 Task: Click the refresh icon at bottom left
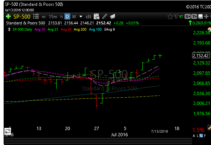click(x=8, y=132)
